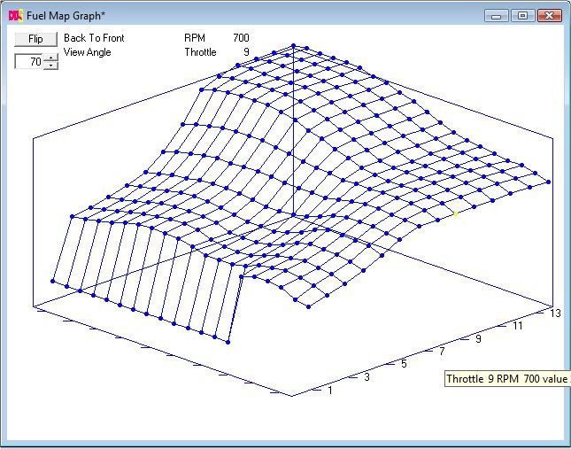Click the Throttle 9 RPM 700 tooltip
Image resolution: width=571 pixels, height=449 pixels.
point(506,379)
